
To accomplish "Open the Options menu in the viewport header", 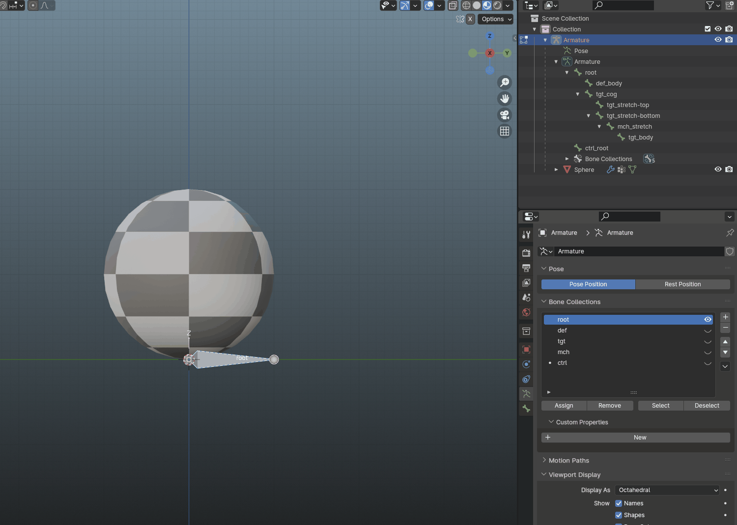I will click(x=495, y=19).
